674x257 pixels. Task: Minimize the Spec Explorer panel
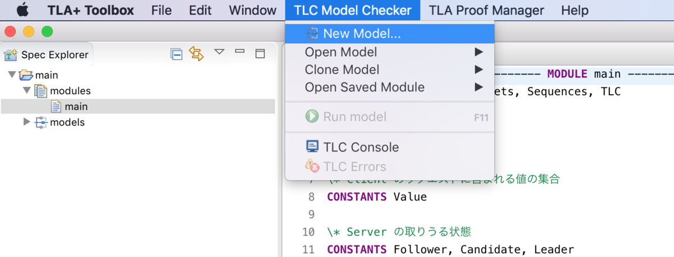point(240,51)
